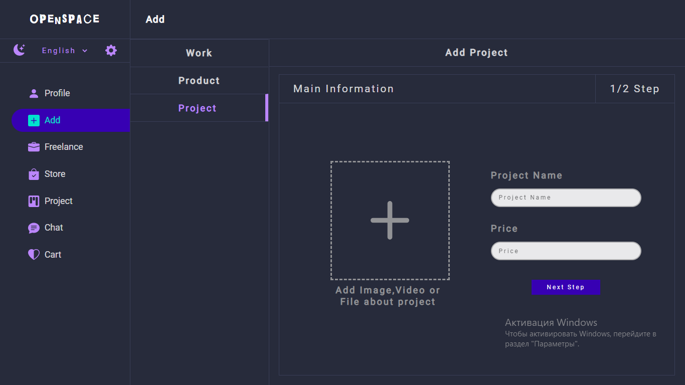Click the 'Project Name' field label
The height and width of the screenshot is (385, 685).
tap(527, 175)
